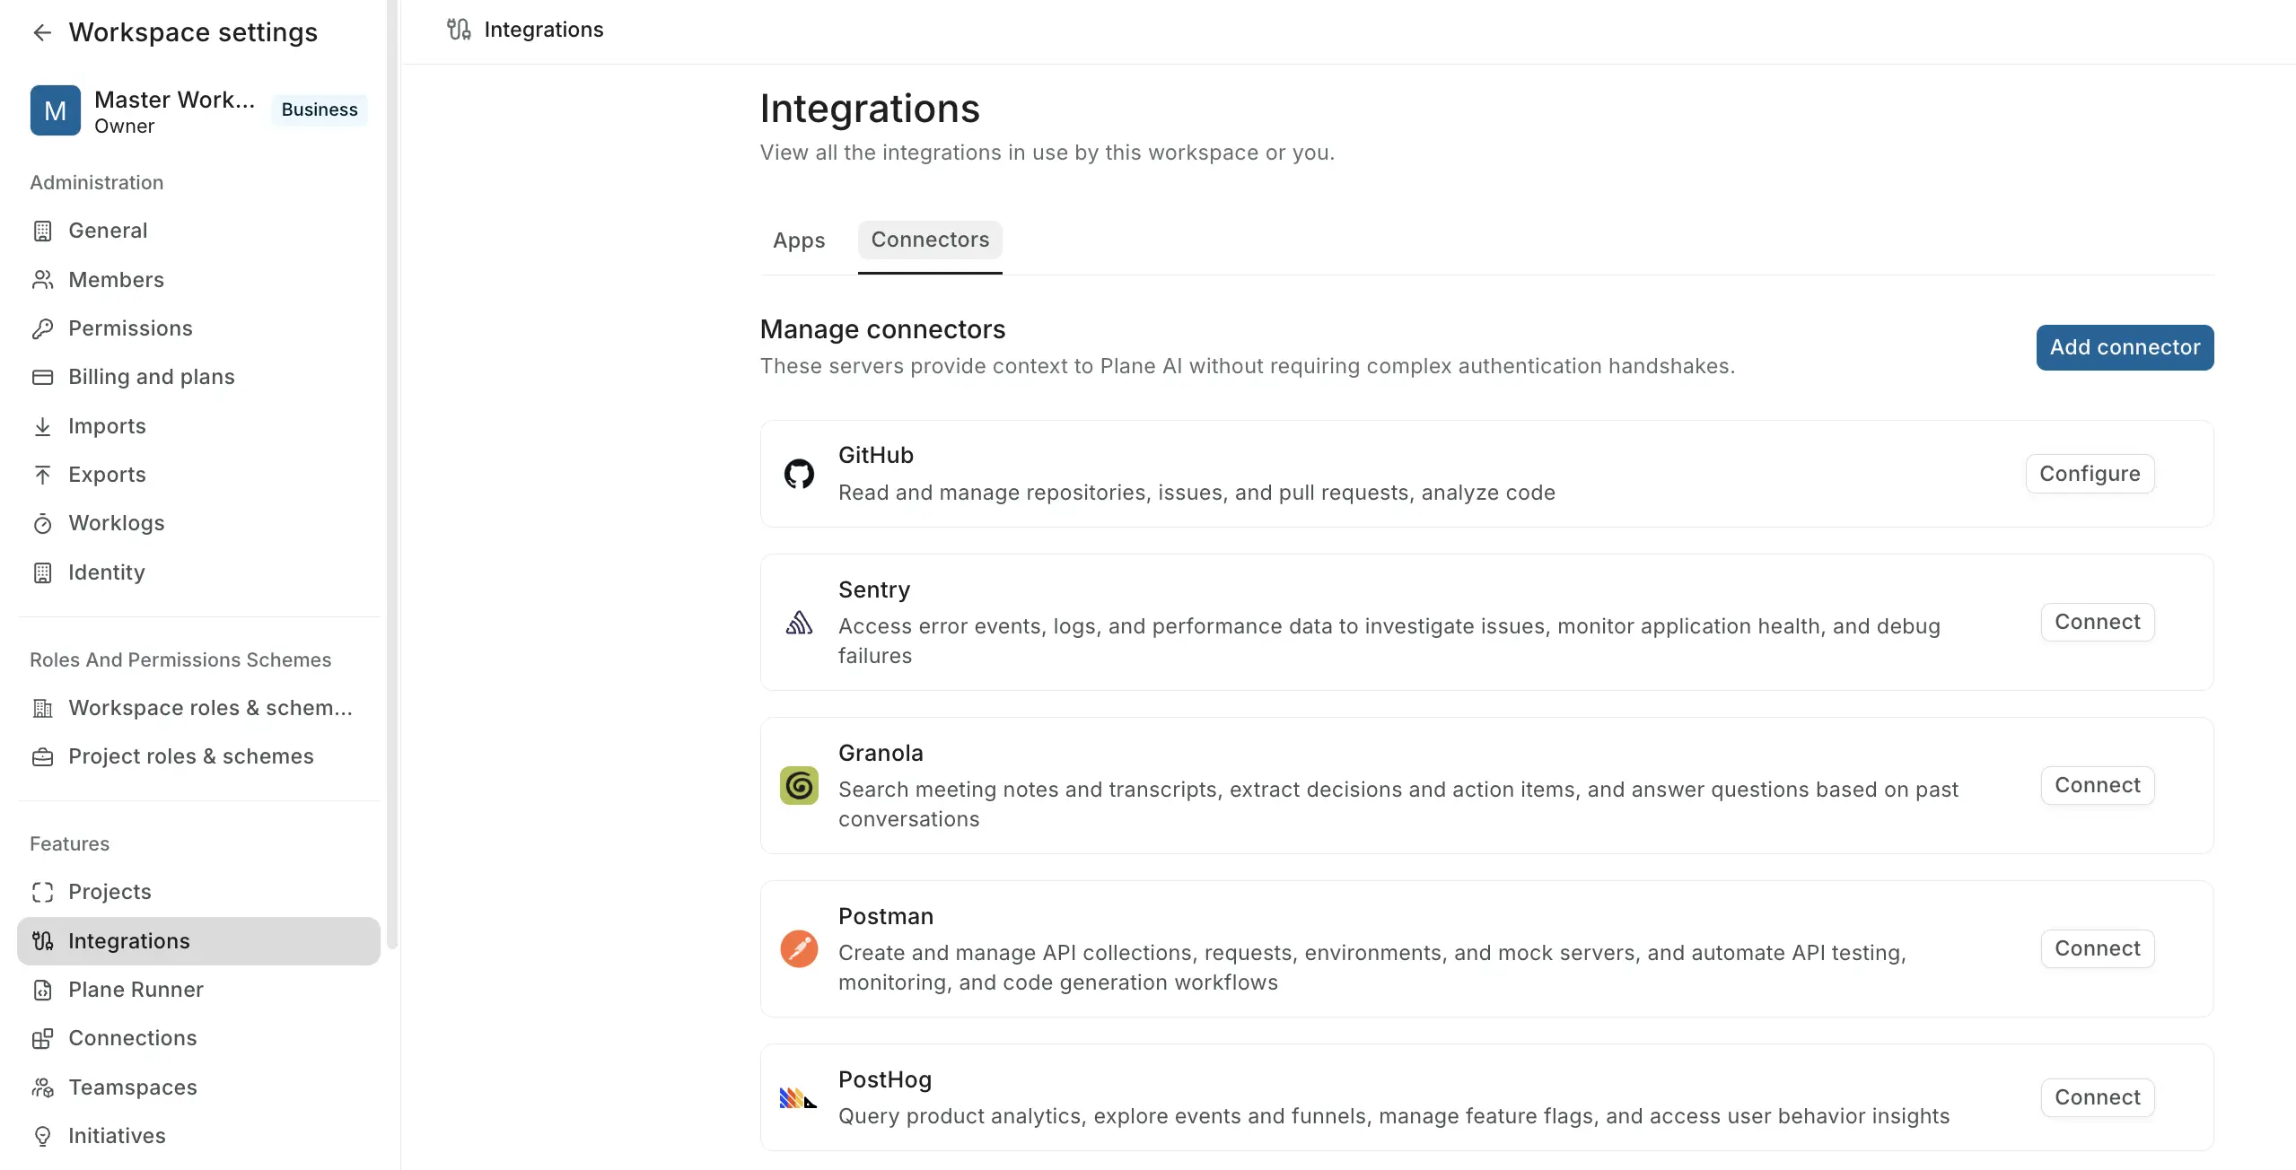Screen dimensions: 2296x1170
Task: Open Plane Runner settings
Action: click(198, 990)
